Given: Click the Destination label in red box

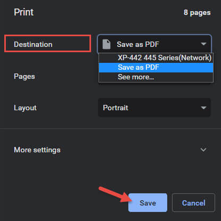Looking at the screenshot, I should click(33, 44).
